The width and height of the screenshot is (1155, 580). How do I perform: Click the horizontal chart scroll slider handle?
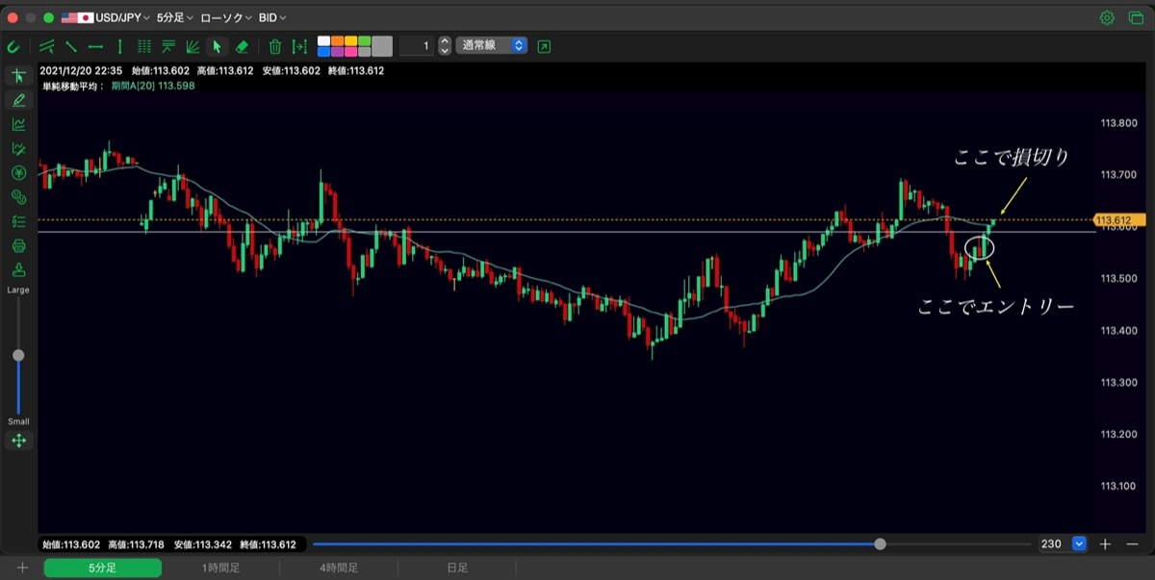(x=880, y=544)
